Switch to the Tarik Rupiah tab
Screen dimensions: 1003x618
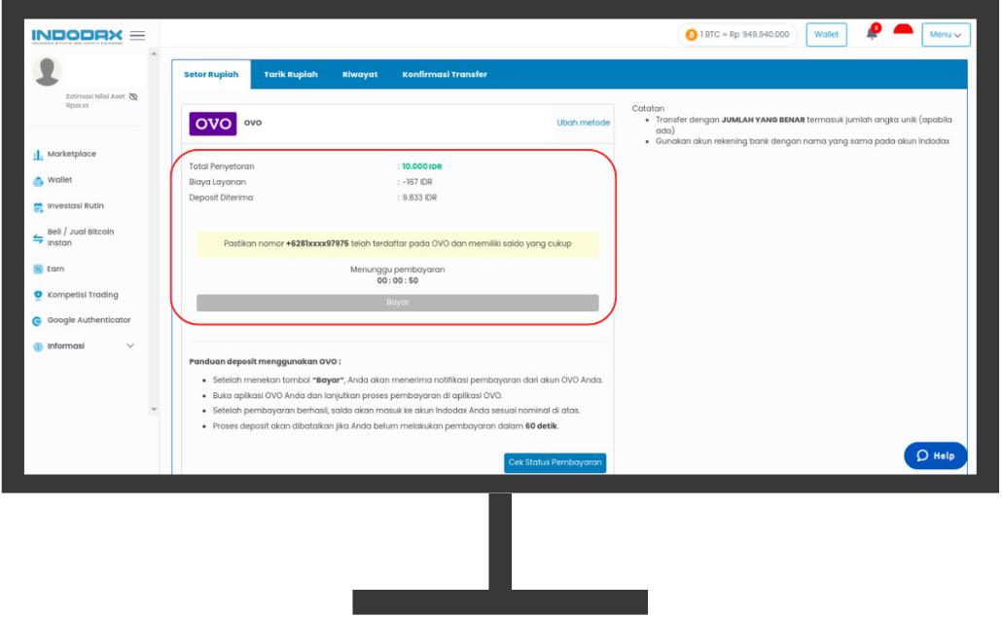tap(291, 75)
